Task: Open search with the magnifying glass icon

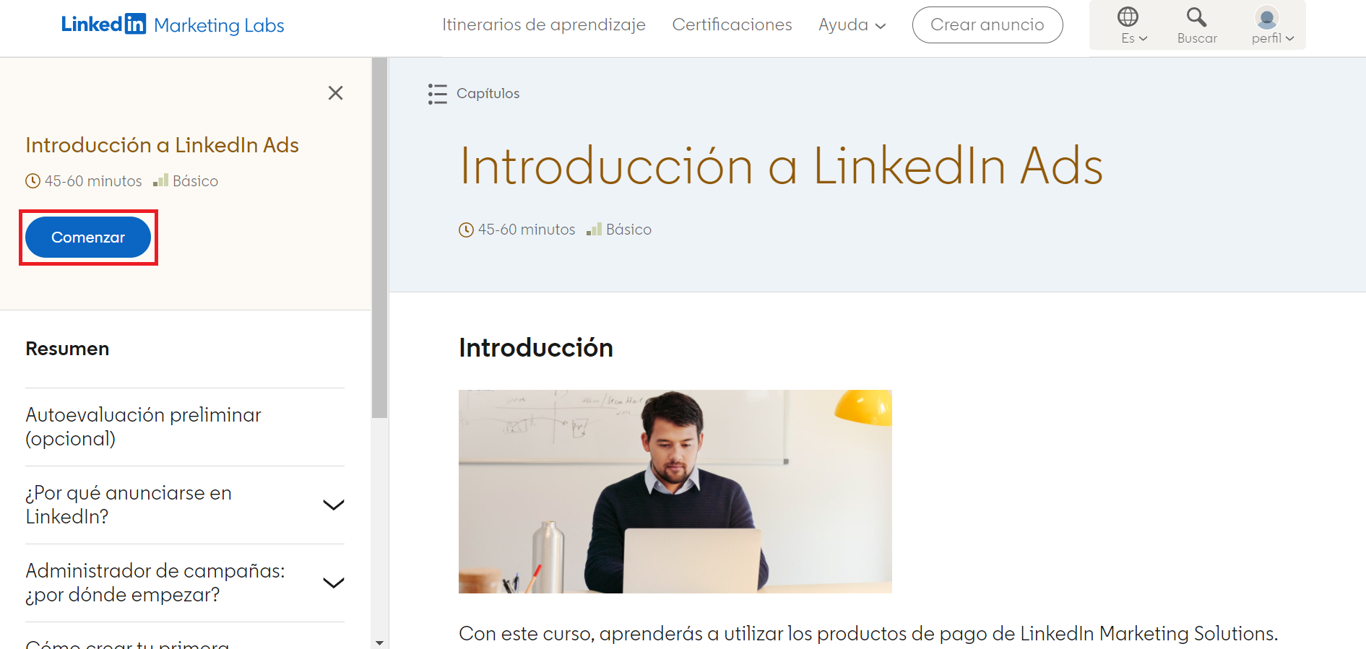Action: [1196, 17]
